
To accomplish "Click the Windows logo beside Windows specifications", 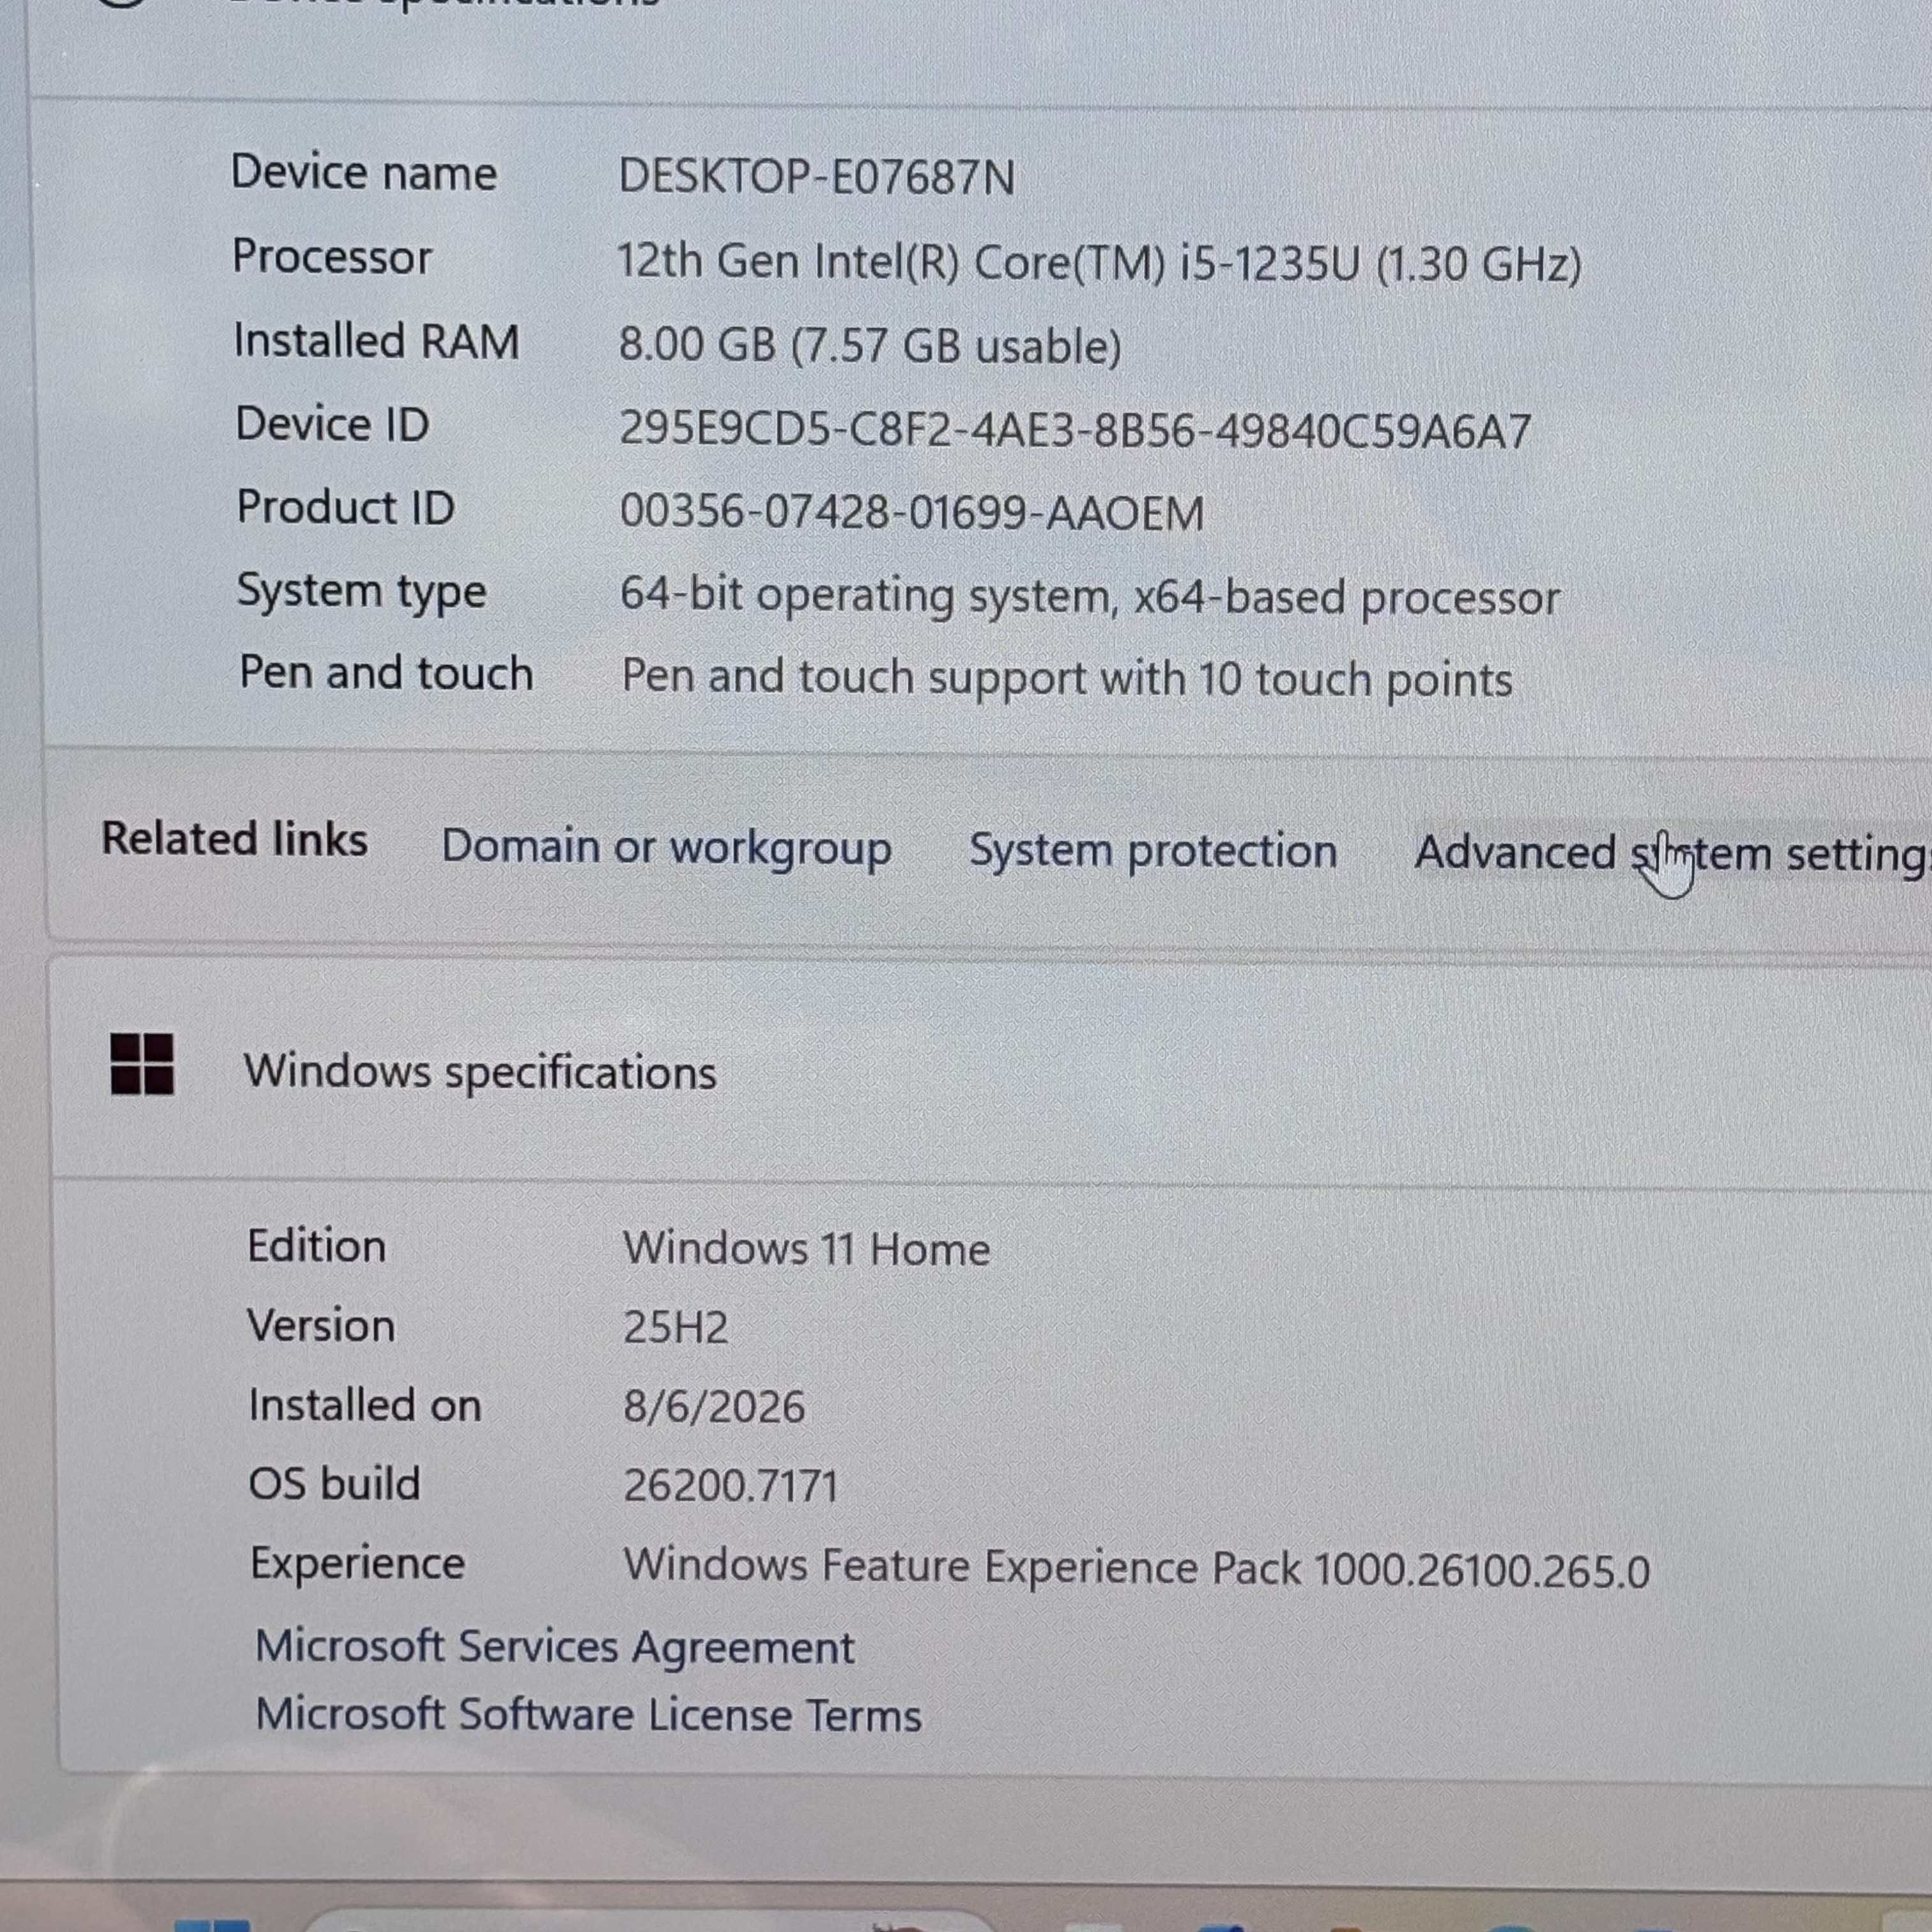I will pyautogui.click(x=142, y=1064).
